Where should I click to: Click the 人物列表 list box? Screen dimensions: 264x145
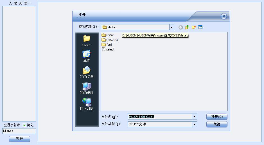click(x=19, y=64)
